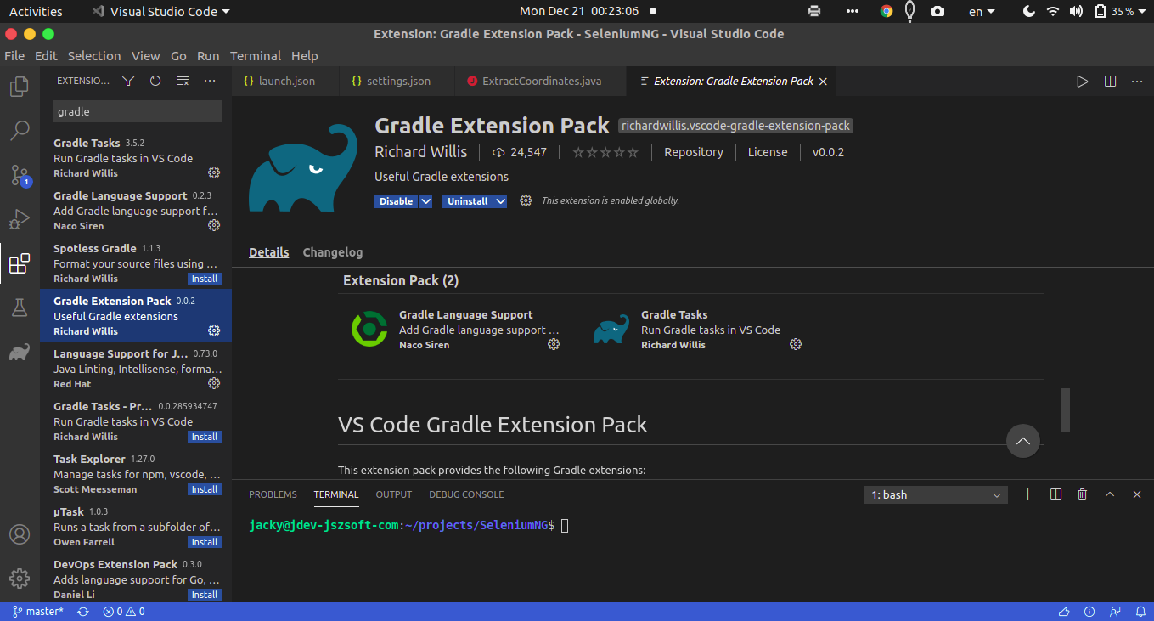
Task: Synchronize changes in status bar
Action: tap(83, 612)
